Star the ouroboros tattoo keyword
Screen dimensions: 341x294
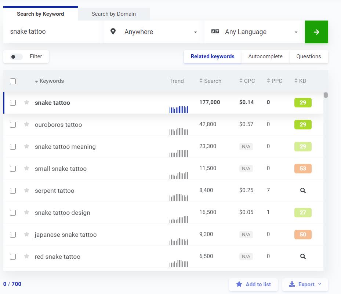26,124
